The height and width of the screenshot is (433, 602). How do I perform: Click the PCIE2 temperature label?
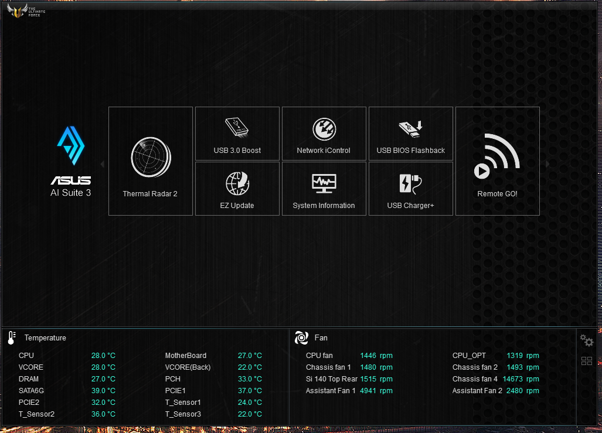click(x=29, y=403)
